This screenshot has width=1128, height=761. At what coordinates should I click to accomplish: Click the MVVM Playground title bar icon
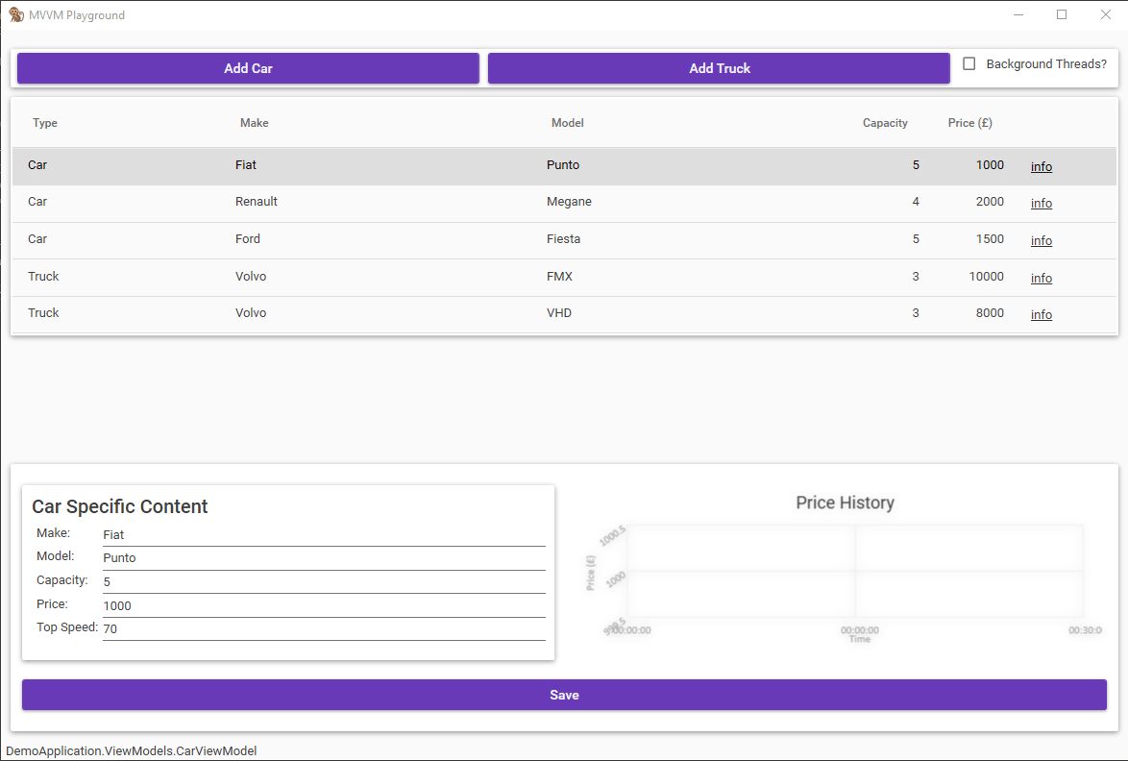pyautogui.click(x=16, y=14)
